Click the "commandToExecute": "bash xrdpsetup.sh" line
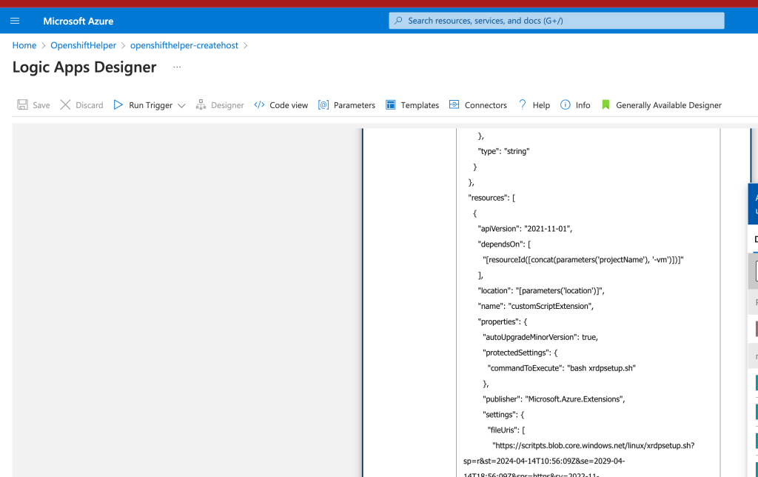This screenshot has height=477, width=758. point(562,368)
